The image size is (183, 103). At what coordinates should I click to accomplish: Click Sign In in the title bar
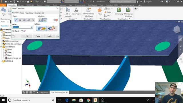[148, 1]
